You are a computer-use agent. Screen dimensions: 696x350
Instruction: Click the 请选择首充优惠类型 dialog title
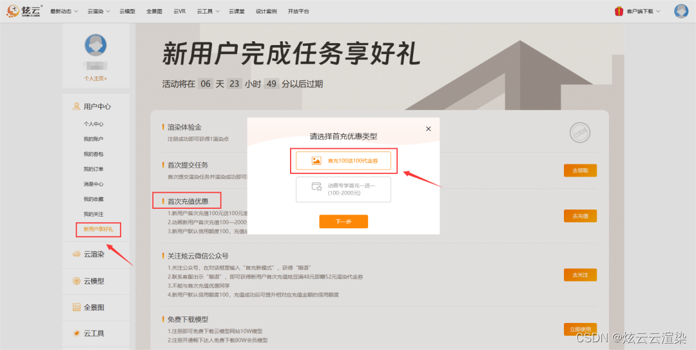tap(343, 137)
